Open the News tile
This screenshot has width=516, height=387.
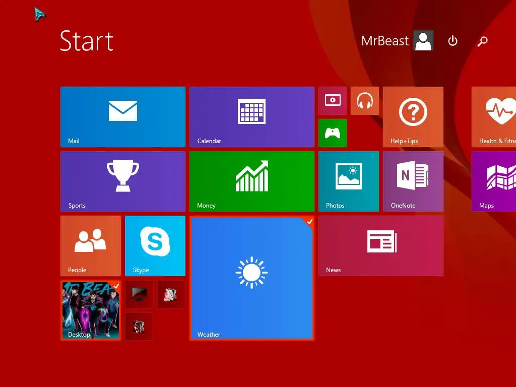click(381, 246)
